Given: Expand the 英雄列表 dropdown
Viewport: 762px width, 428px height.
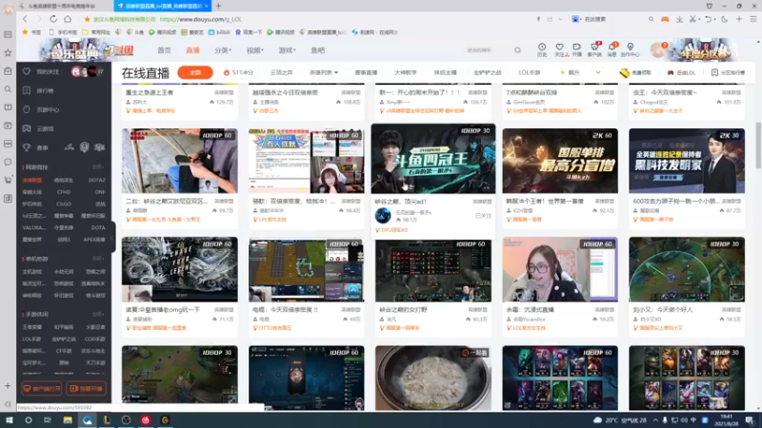Looking at the screenshot, I should pyautogui.click(x=324, y=72).
